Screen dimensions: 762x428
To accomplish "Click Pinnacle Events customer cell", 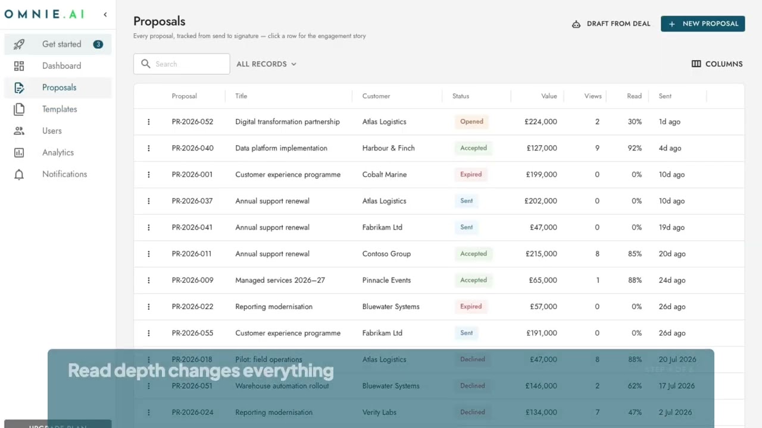I will 386,280.
